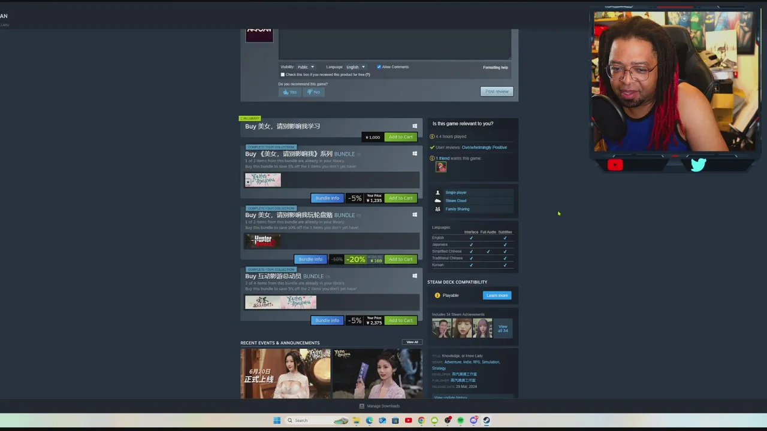Click Manage Downloads text at the bottom
This screenshot has width=767, height=431.
pos(383,406)
